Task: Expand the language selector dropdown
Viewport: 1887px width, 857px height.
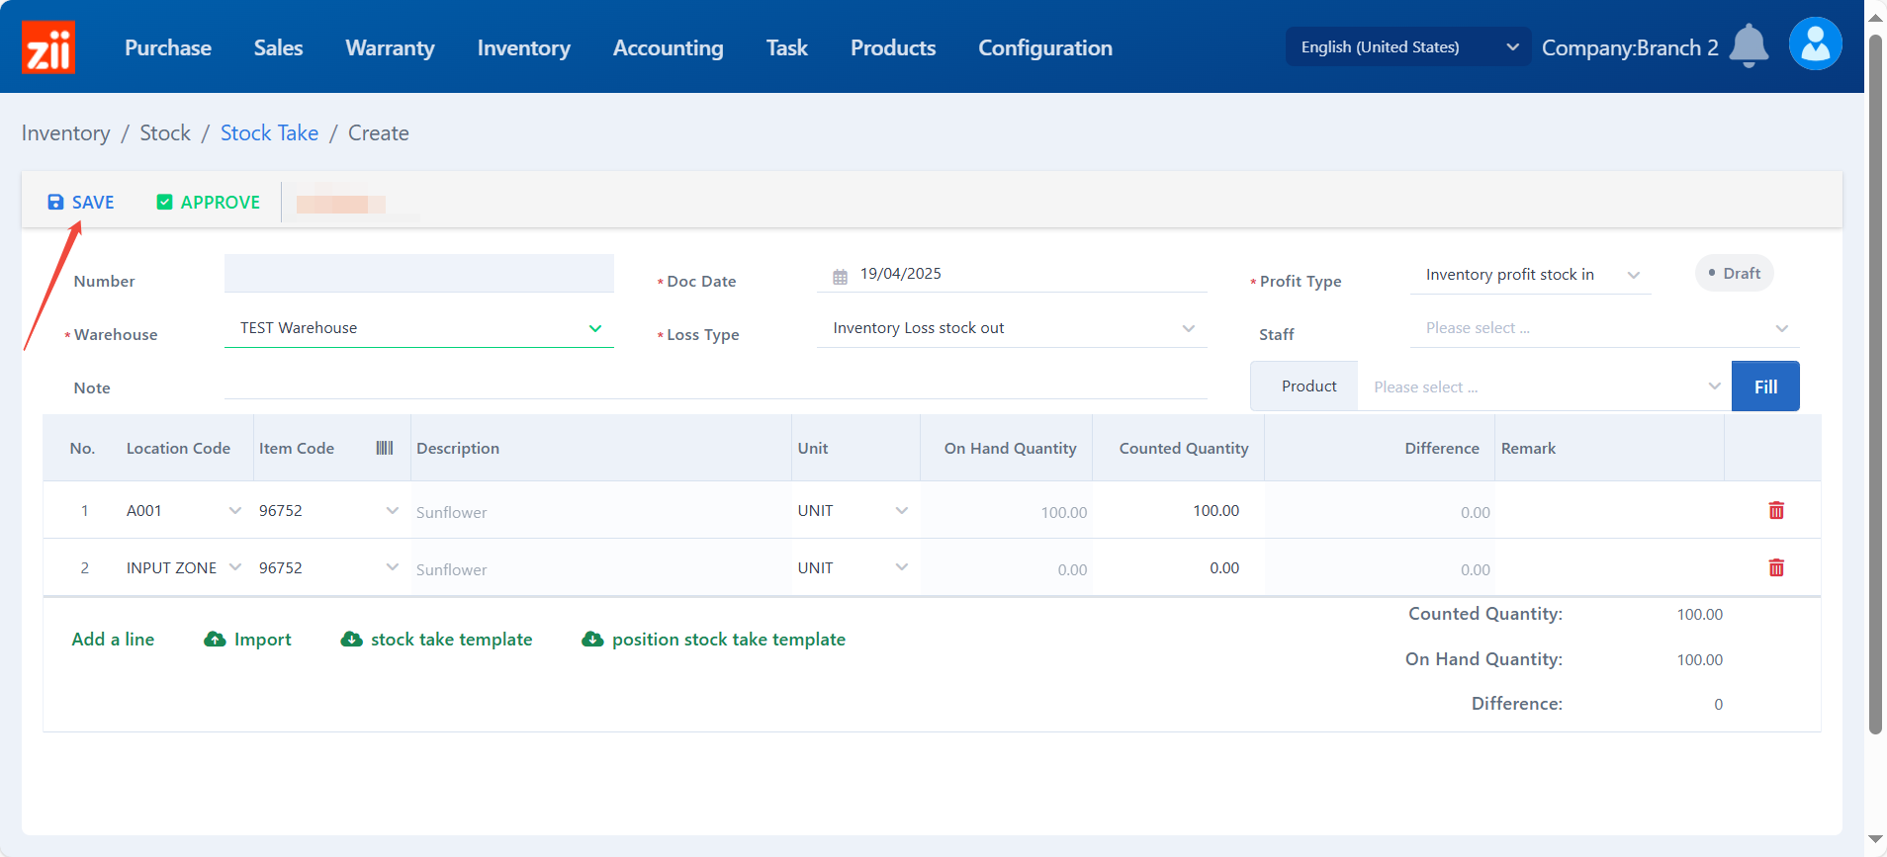Action: (1511, 47)
